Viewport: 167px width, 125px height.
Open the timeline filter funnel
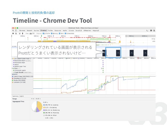pyautogui.click(x=20, y=33)
